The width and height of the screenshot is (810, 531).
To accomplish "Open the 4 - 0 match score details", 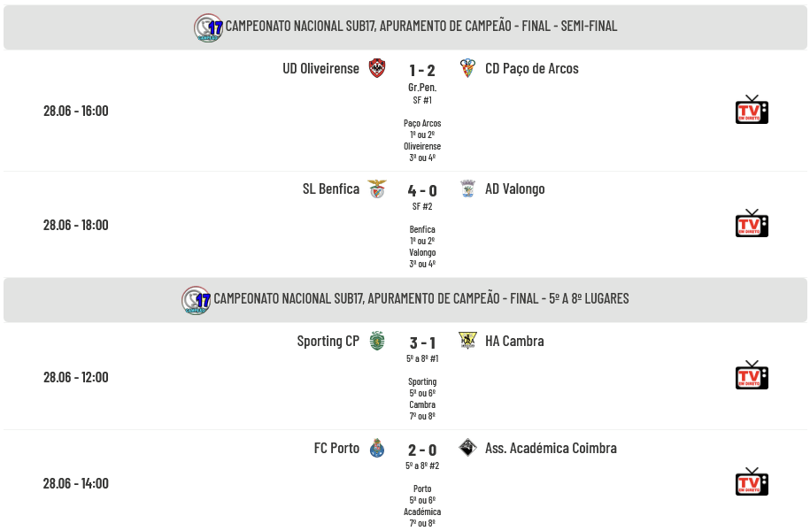I will pos(422,190).
